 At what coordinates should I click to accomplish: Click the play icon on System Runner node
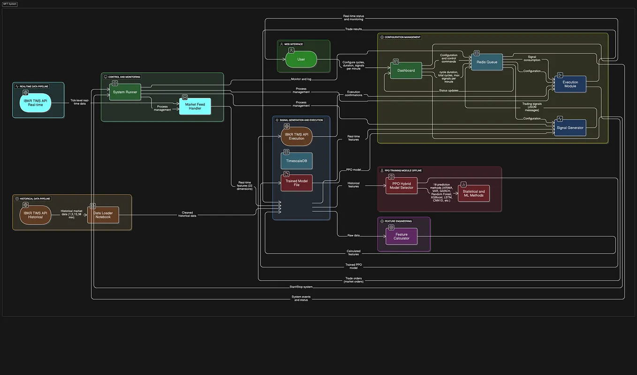coord(114,83)
